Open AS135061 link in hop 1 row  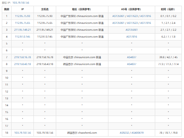coord(118,16)
